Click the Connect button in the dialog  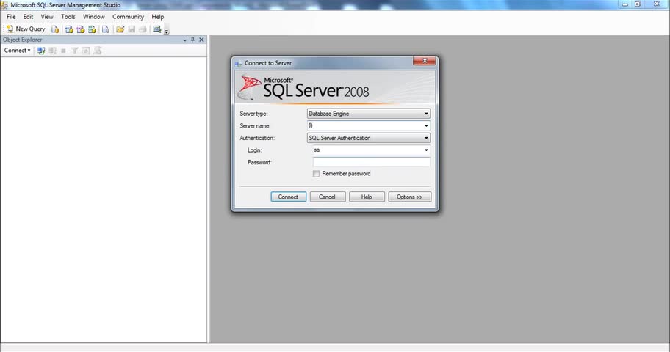pyautogui.click(x=289, y=197)
